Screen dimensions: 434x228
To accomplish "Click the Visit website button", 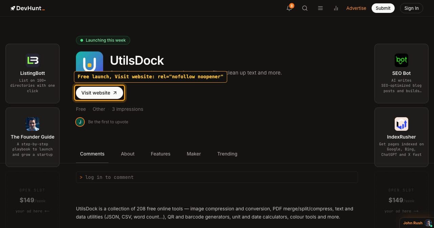I will click(x=99, y=93).
